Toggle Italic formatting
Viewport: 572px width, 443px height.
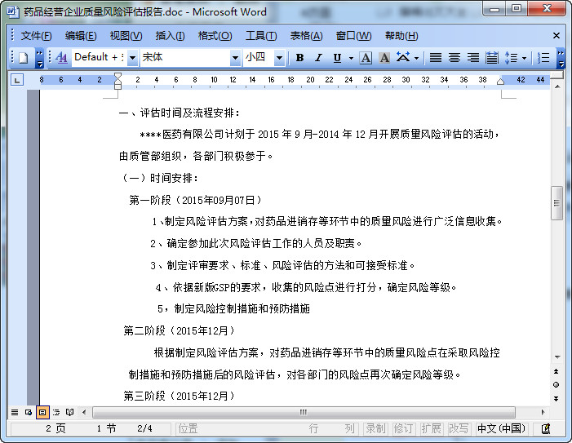point(318,58)
